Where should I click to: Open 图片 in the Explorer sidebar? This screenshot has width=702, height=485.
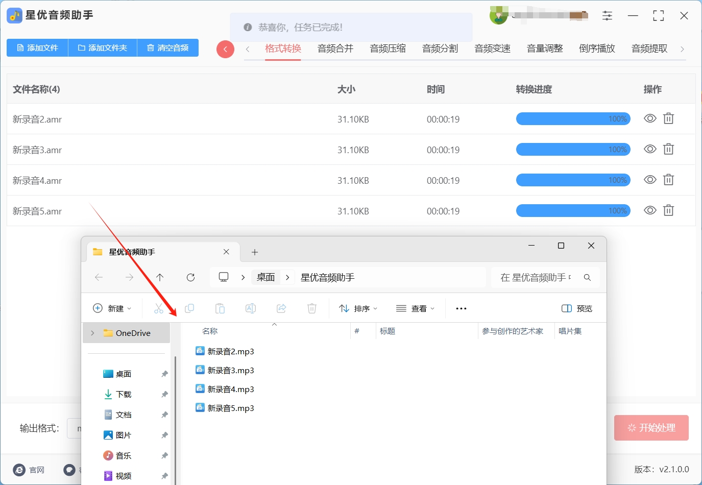point(124,435)
